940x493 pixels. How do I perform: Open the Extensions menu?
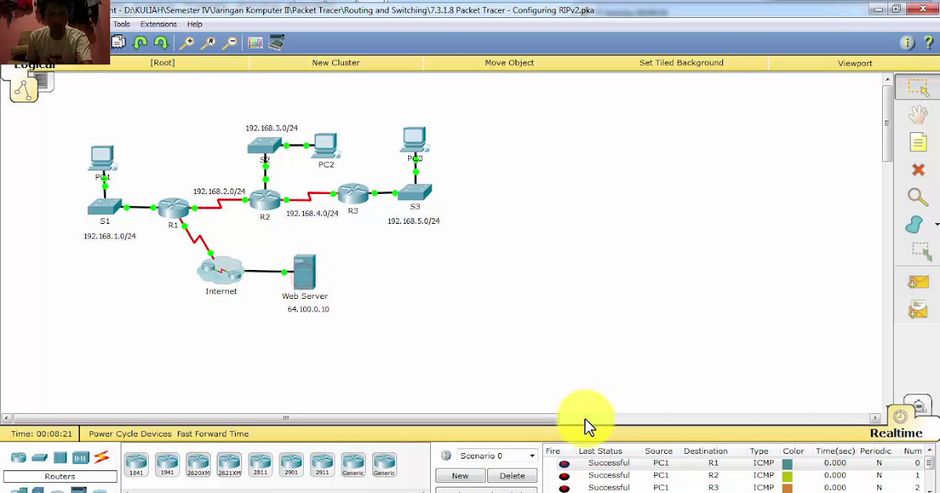158,23
